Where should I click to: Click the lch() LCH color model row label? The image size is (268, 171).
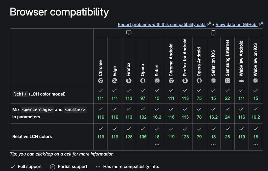coord(39,94)
